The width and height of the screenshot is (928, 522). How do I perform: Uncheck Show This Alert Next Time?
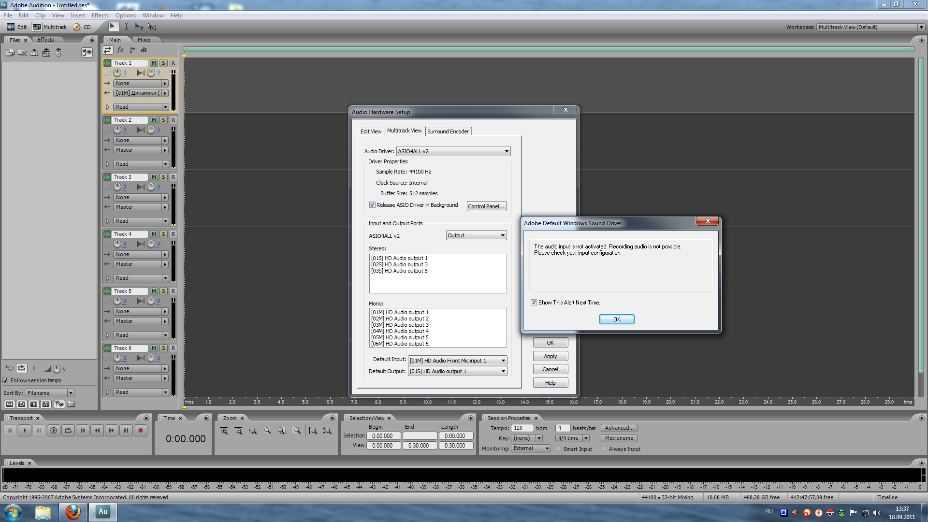[x=534, y=303]
